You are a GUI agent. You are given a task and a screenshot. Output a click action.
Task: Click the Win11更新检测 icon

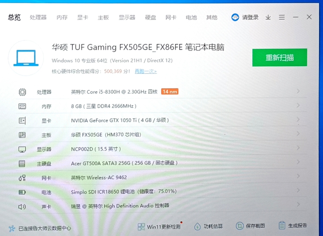[141, 227]
